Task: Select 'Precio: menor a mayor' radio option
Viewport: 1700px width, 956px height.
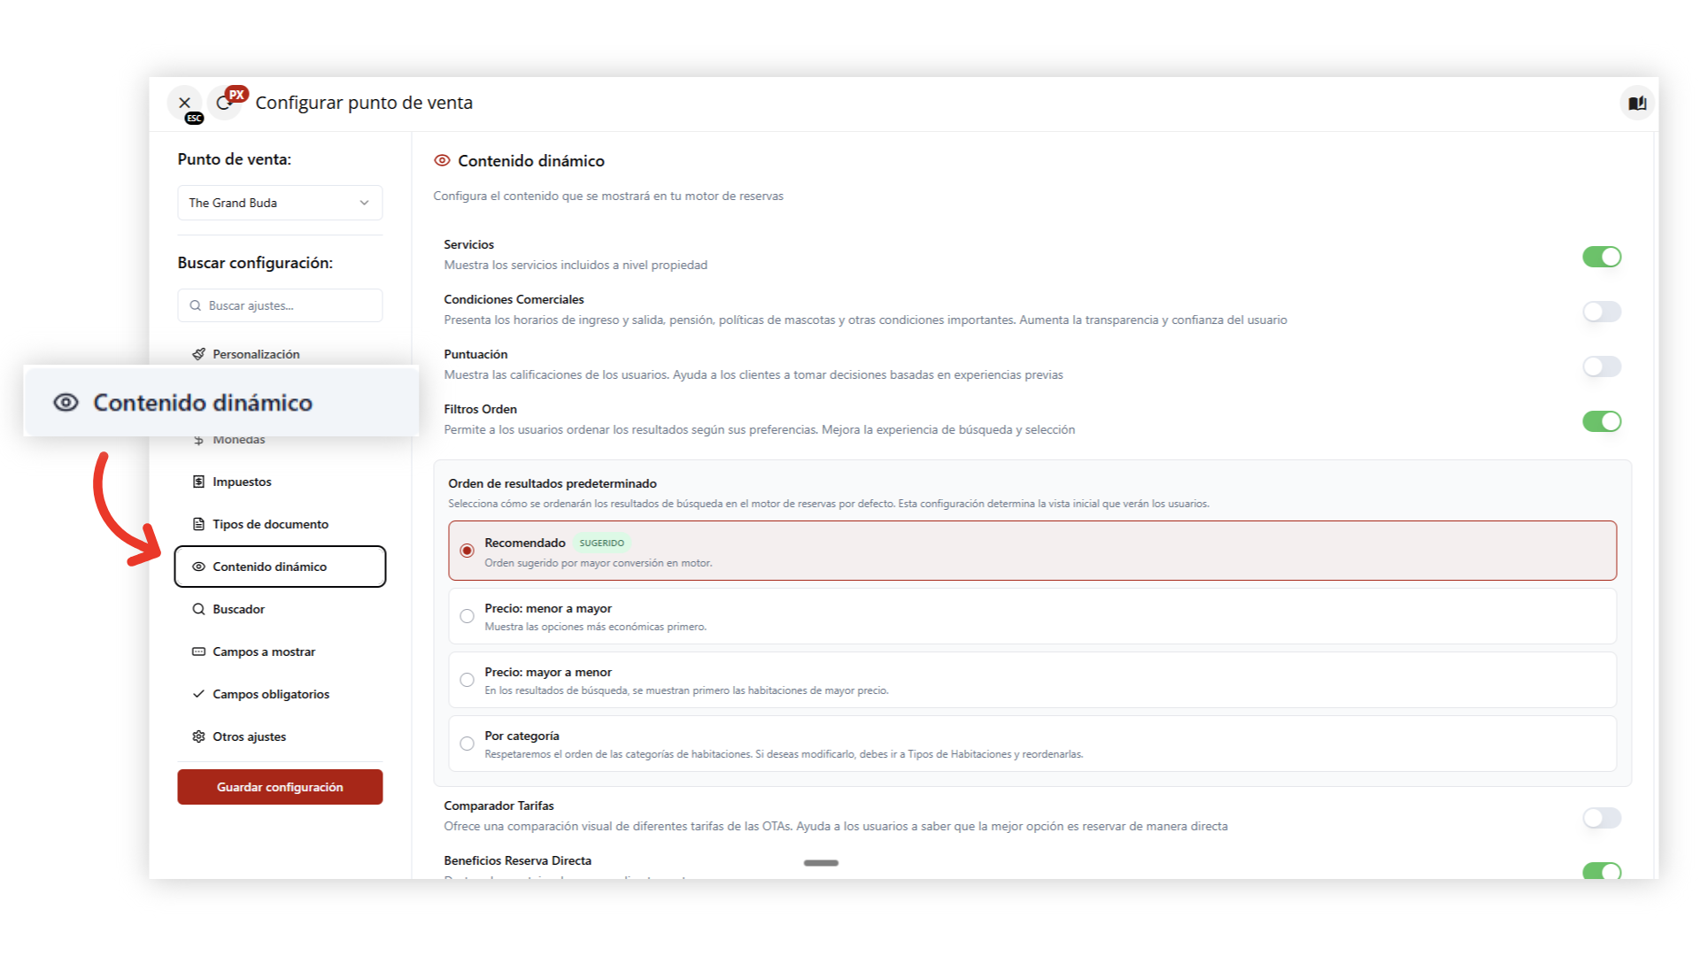Action: pyautogui.click(x=467, y=616)
